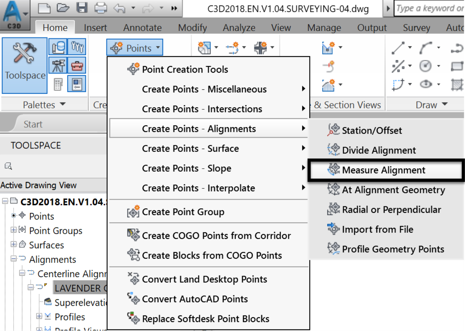
Task: Click the Toolspace button
Action: (x=25, y=66)
